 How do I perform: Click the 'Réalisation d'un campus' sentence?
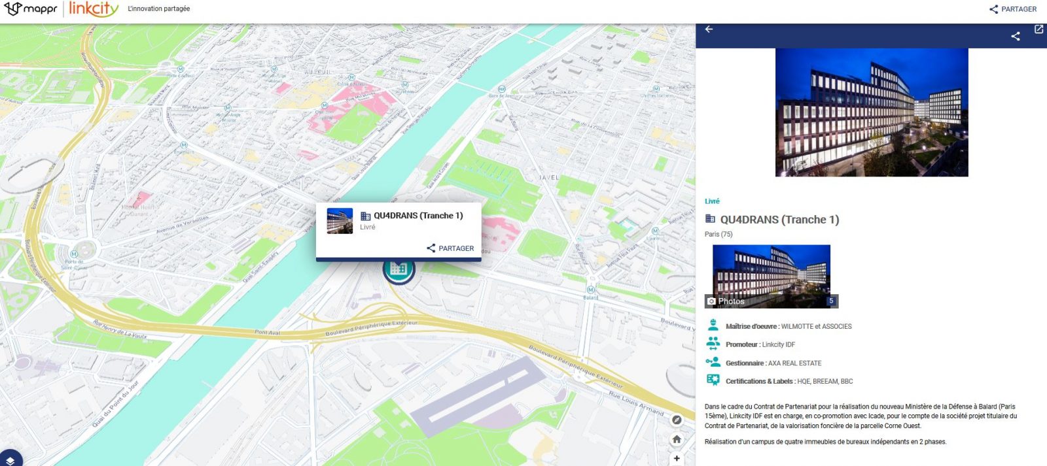click(826, 442)
